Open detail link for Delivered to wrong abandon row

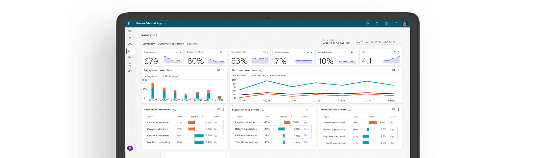(392, 123)
